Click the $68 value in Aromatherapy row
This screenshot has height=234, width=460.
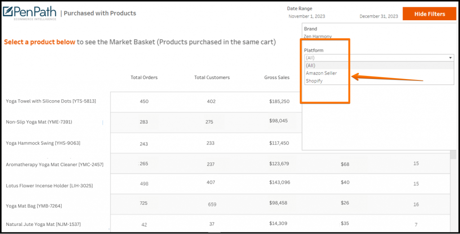[345, 164]
